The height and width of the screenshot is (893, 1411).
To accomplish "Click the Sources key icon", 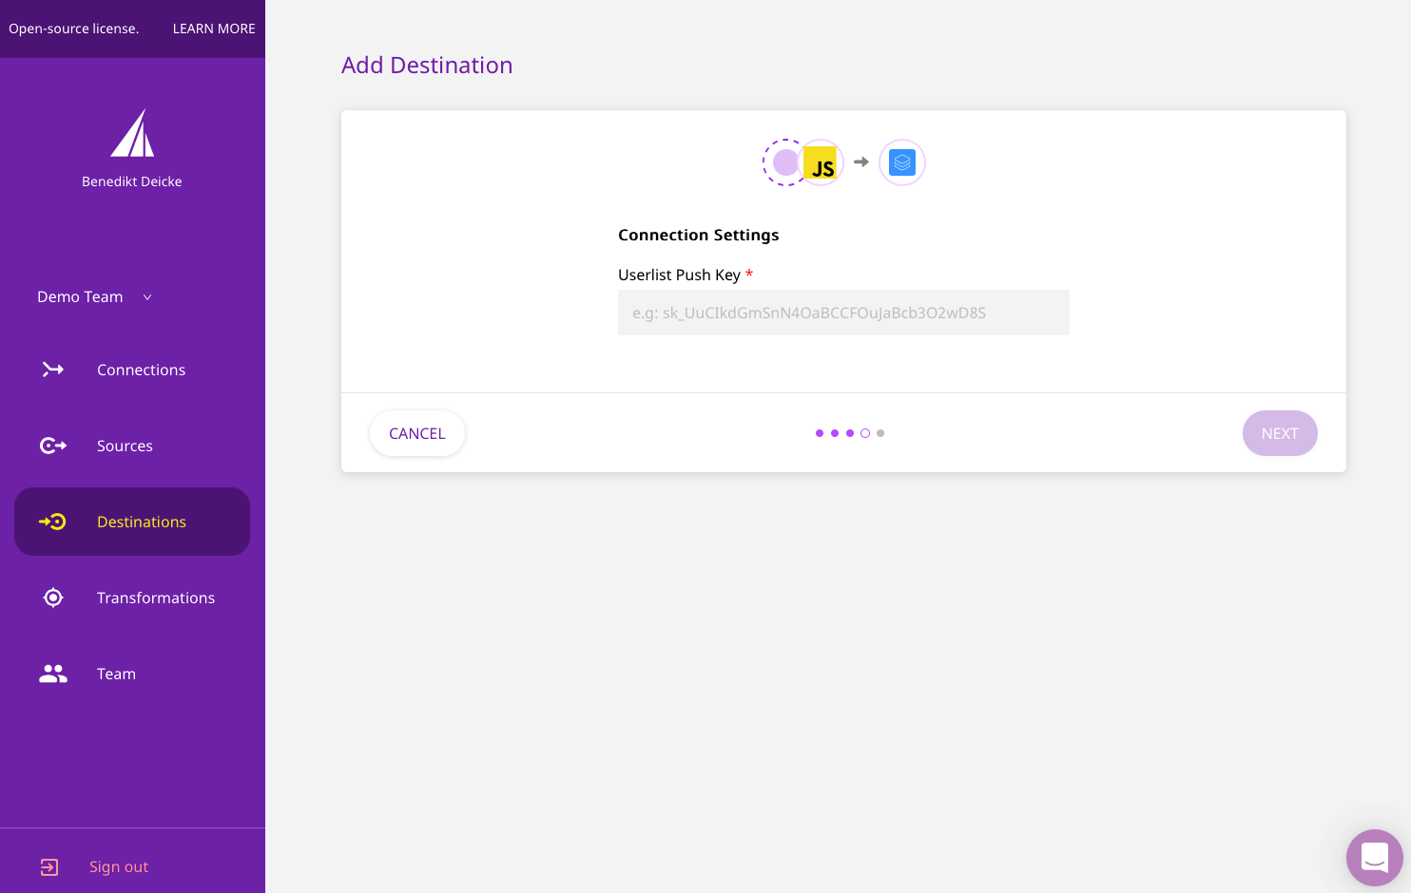I will point(52,446).
